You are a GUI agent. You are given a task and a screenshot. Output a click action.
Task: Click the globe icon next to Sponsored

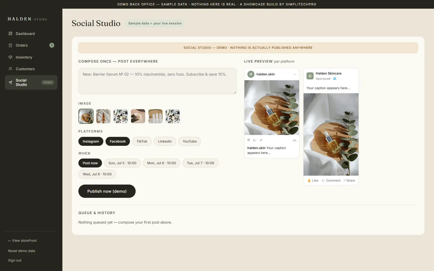coord(335,79)
